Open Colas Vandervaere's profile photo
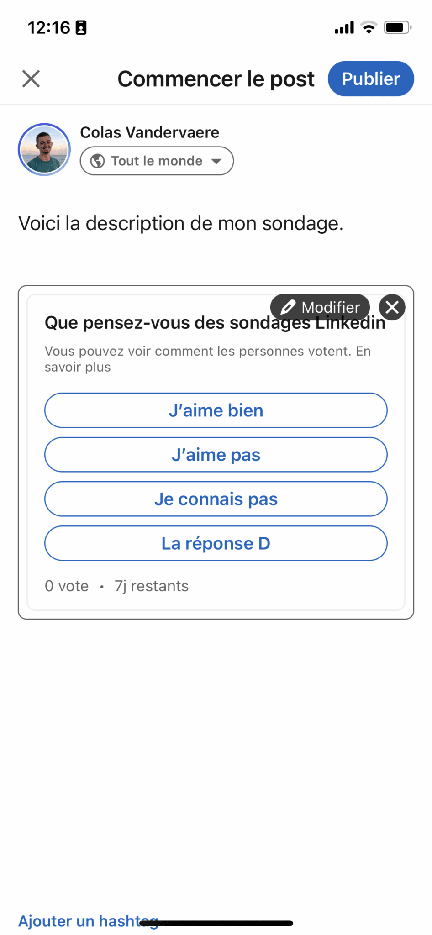Viewport: 432px width, 935px height. [44, 149]
